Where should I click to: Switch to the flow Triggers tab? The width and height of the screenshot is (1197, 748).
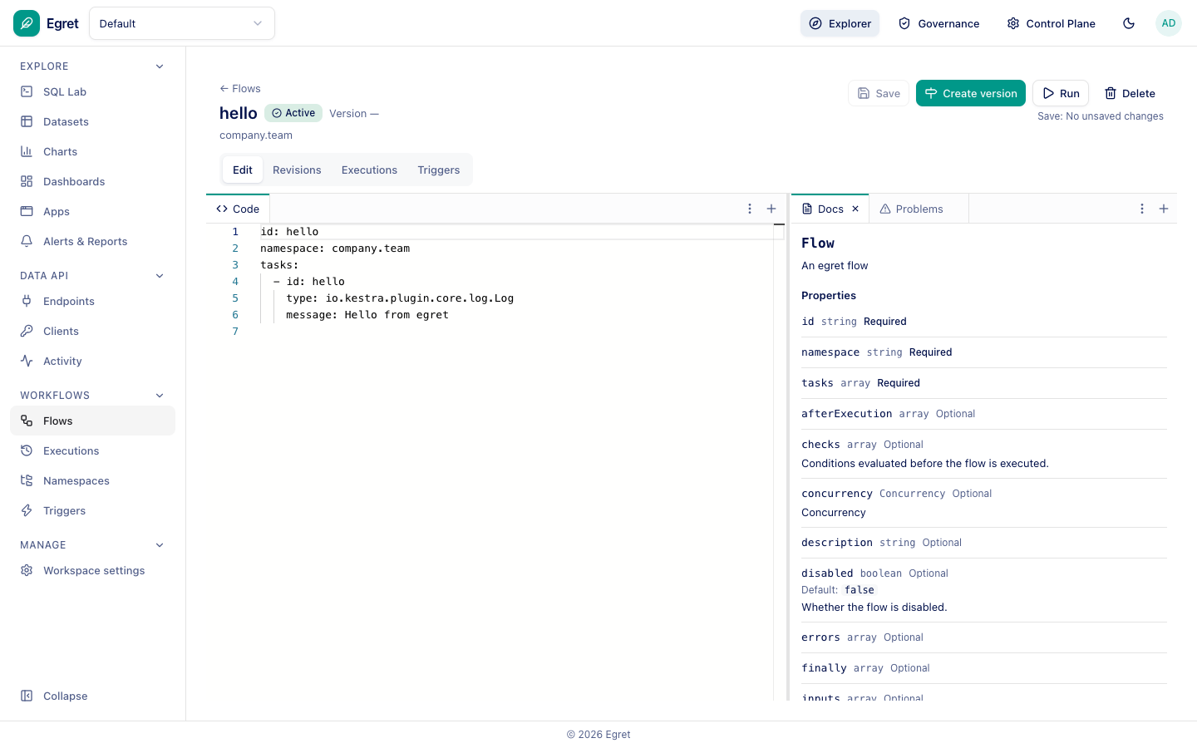[x=439, y=170]
